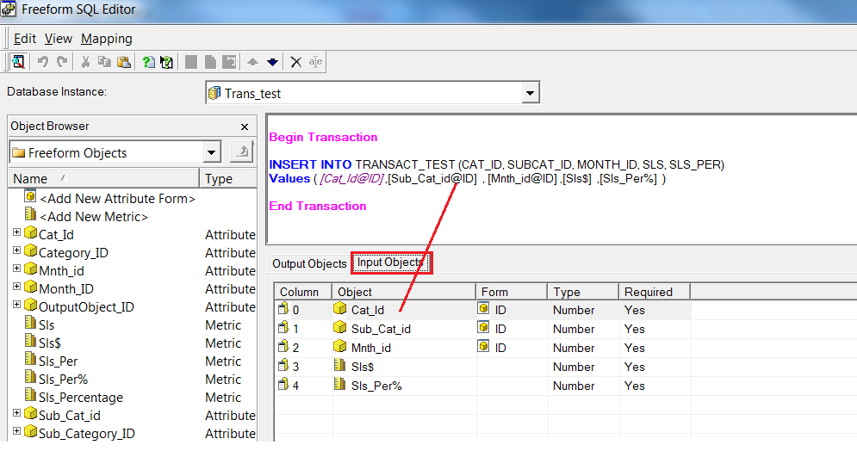Open the Database Instance dropdown
This screenshot has height=451, width=857.
529,93
